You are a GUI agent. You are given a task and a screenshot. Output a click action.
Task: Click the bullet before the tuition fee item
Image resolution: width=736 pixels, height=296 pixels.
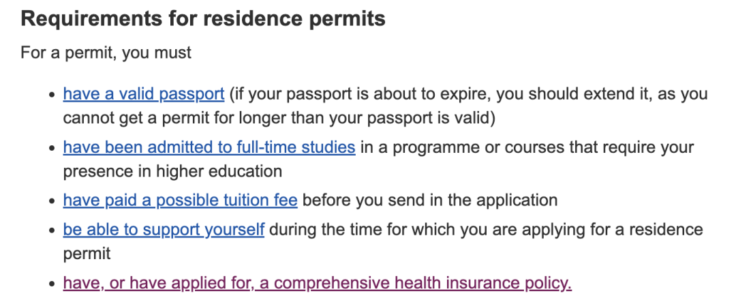tap(52, 202)
